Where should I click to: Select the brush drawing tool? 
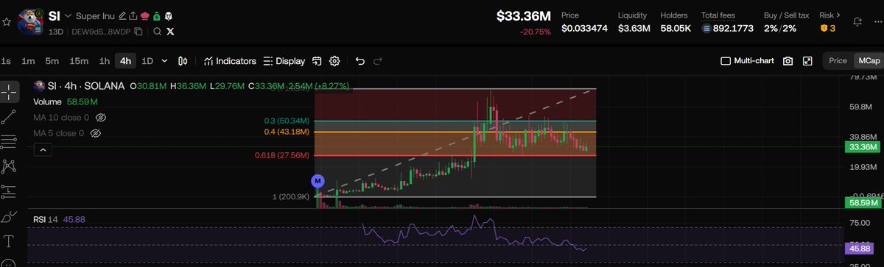[9, 216]
